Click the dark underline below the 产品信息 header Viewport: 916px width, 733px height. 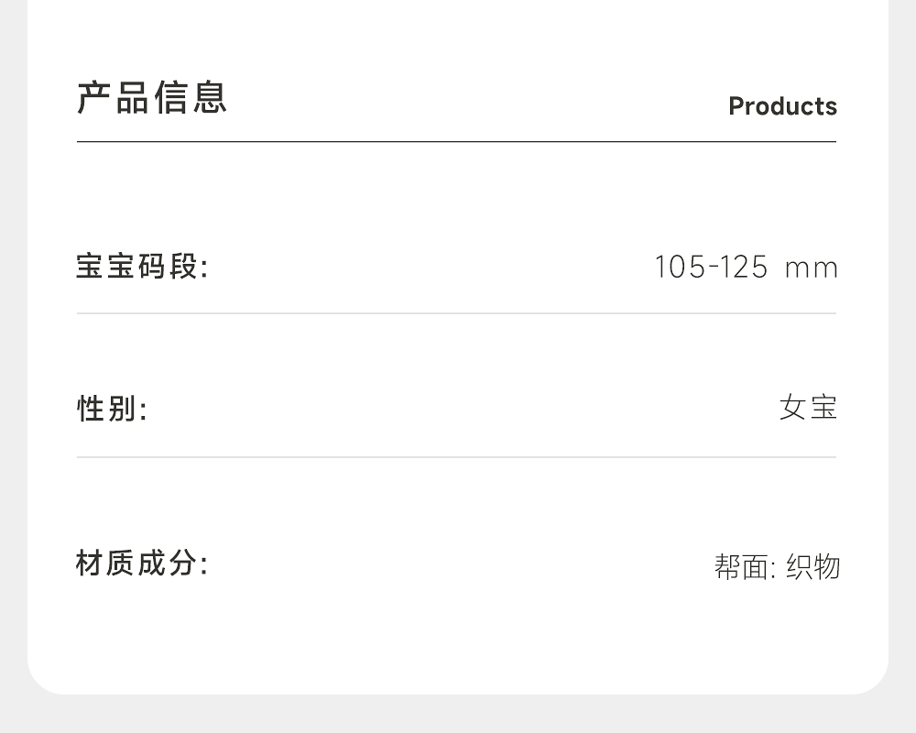456,142
